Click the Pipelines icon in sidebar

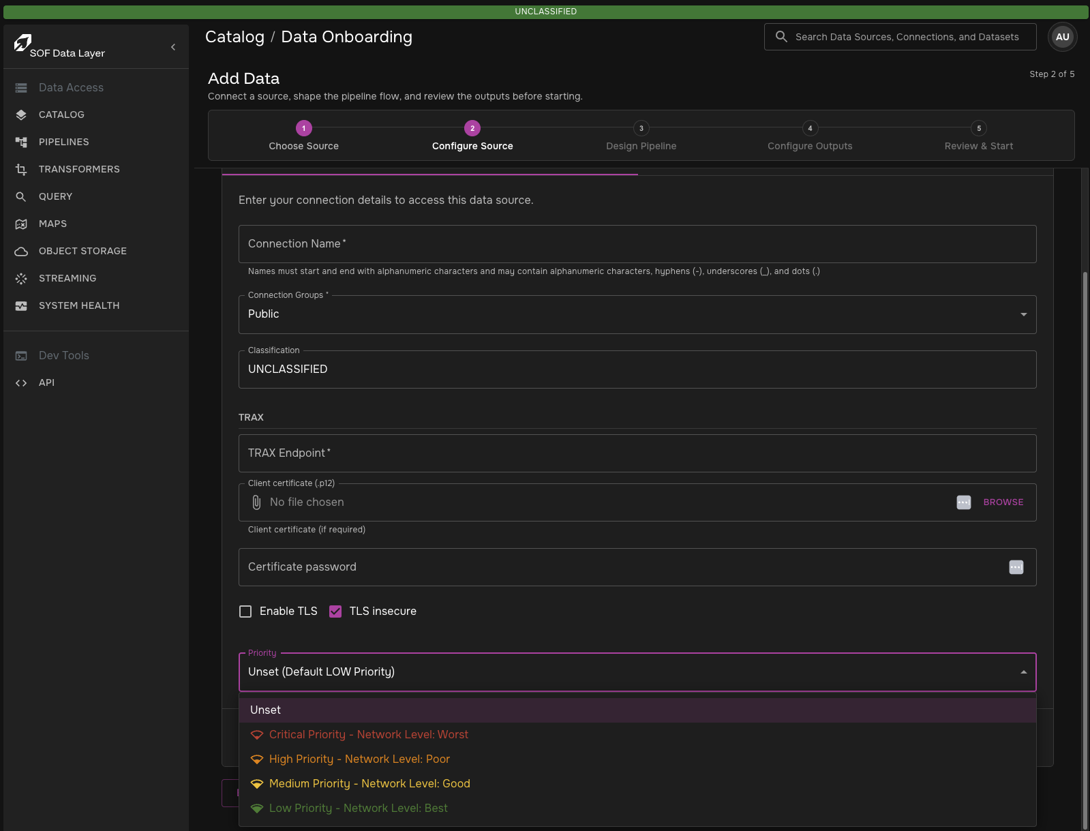coord(21,142)
